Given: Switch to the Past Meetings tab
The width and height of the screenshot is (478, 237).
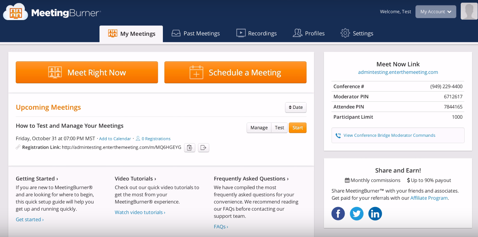Looking at the screenshot, I should [x=196, y=33].
